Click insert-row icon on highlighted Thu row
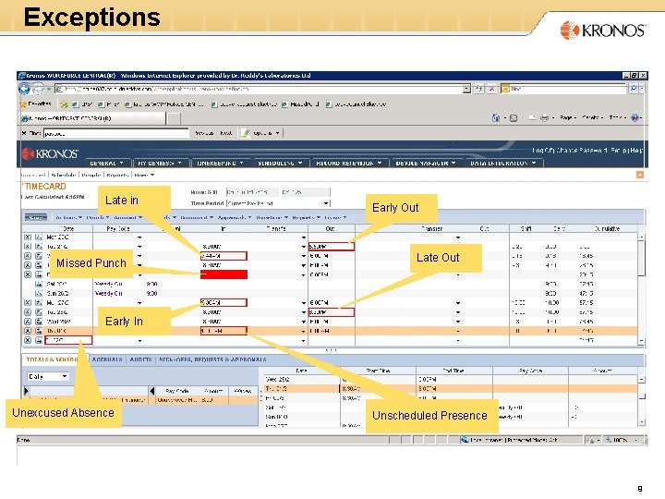 [x=39, y=331]
